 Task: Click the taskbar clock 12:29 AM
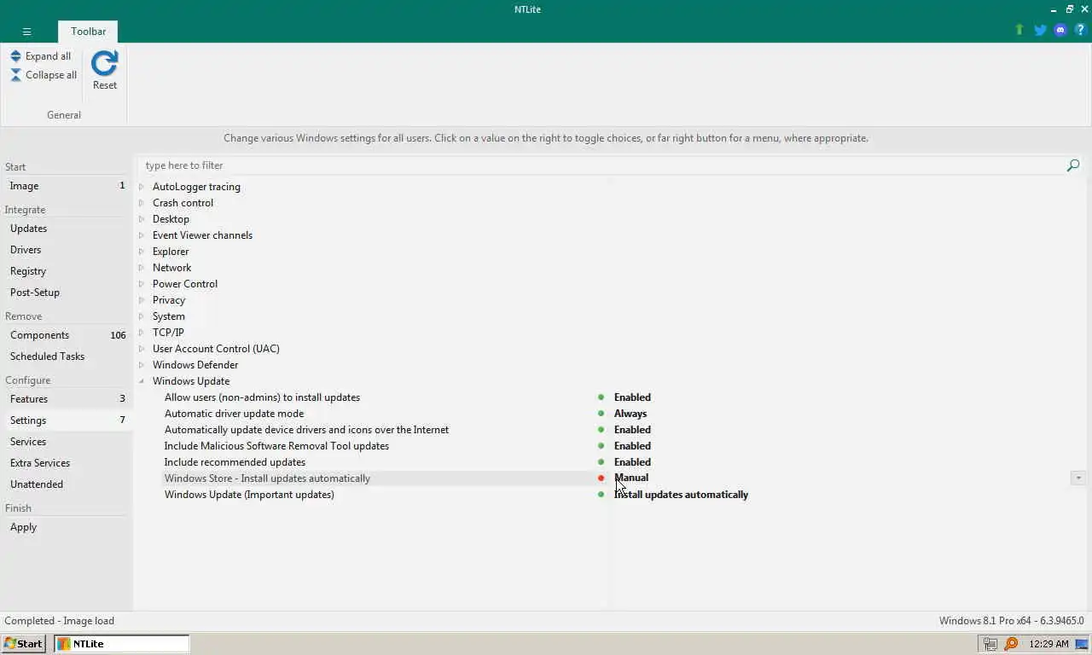(1048, 644)
